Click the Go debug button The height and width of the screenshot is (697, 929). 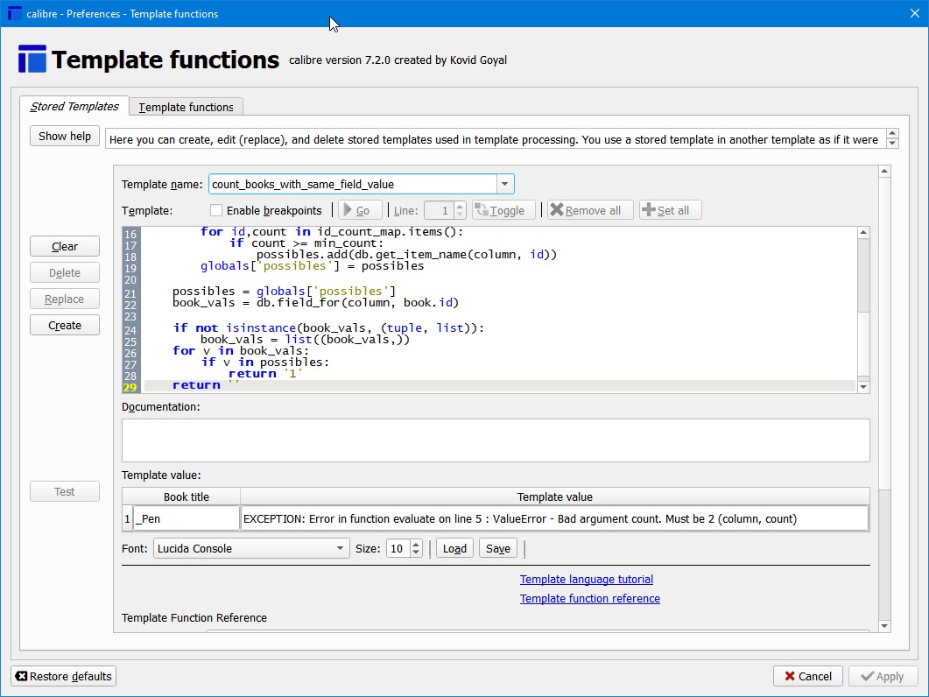click(x=360, y=210)
